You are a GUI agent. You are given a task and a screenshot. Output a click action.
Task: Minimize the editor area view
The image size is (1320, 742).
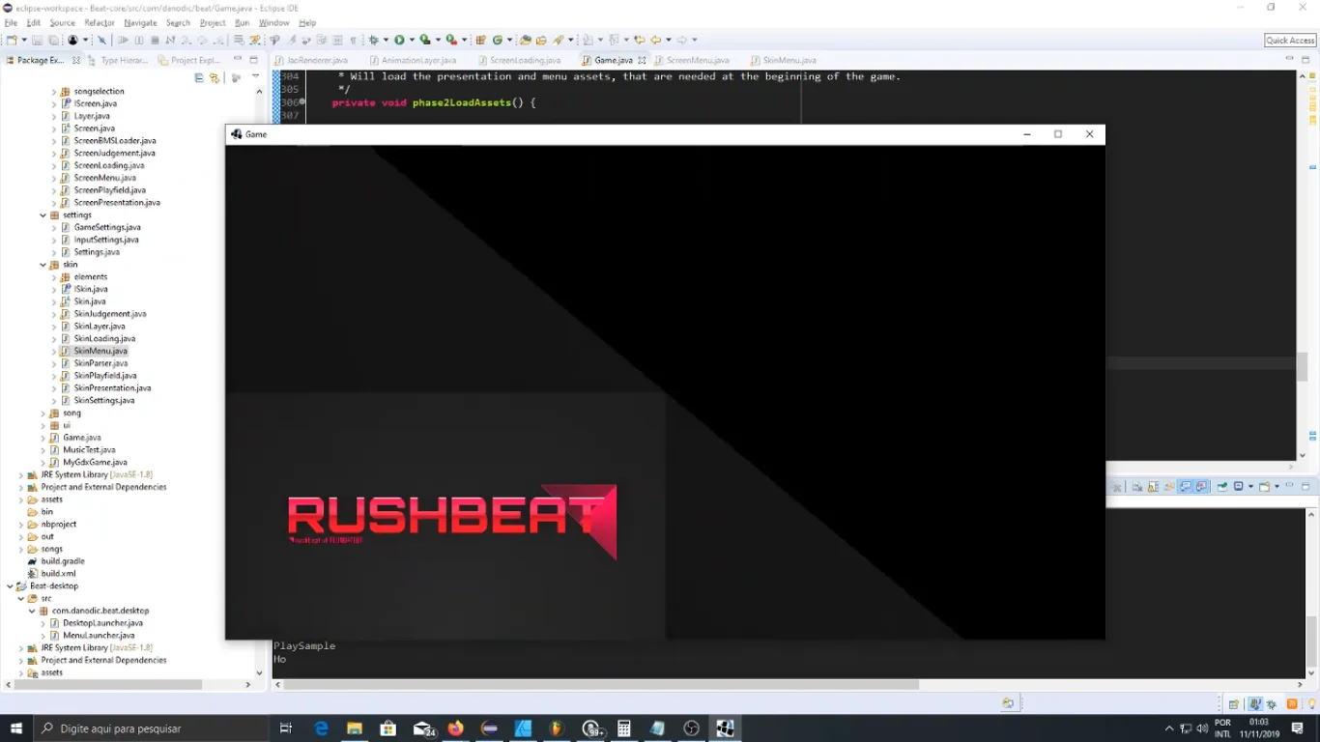[x=1290, y=59]
